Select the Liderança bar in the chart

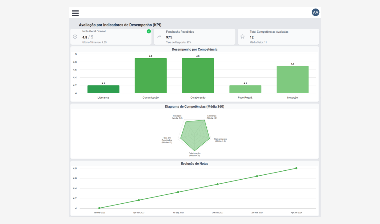[x=103, y=89]
